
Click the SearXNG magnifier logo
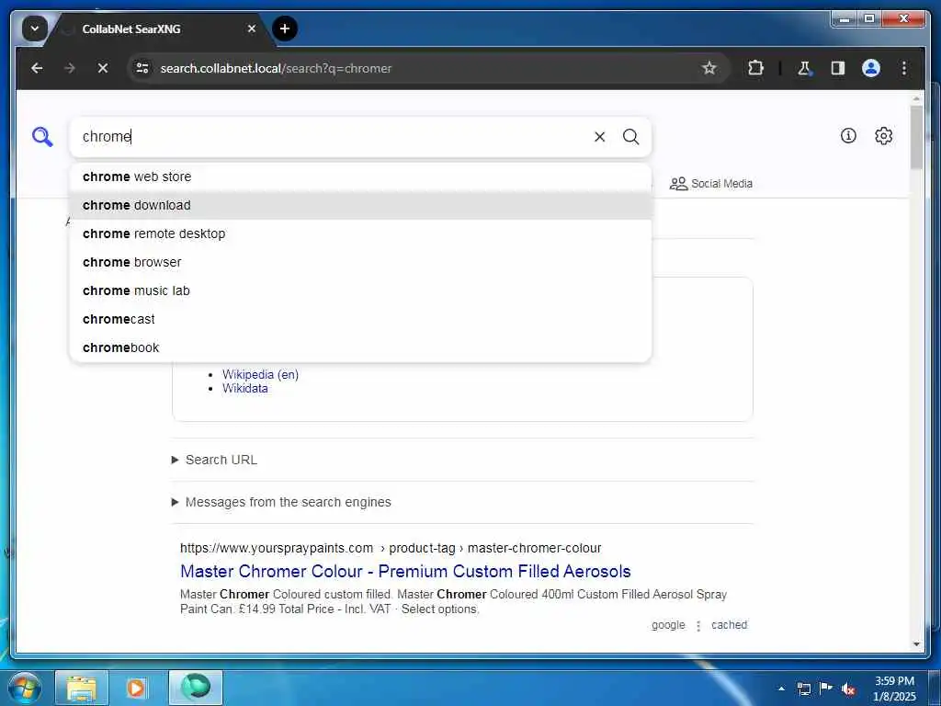tap(42, 137)
